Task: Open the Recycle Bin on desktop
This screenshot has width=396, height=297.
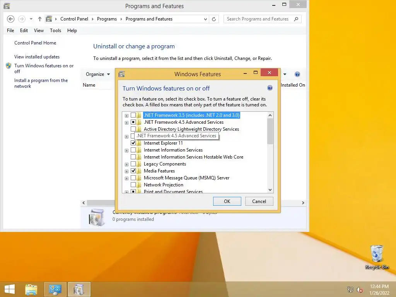Action: (x=377, y=257)
